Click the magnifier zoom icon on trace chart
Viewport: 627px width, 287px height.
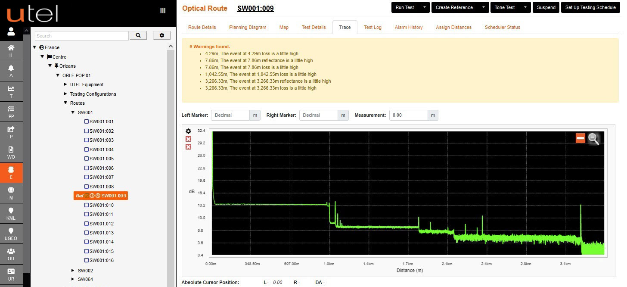pos(593,138)
